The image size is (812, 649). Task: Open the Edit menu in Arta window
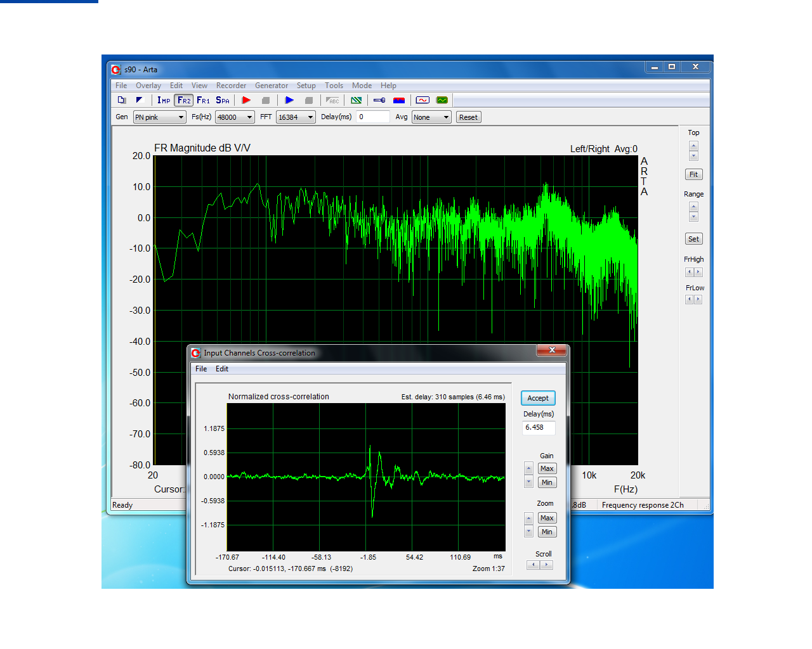coord(176,86)
